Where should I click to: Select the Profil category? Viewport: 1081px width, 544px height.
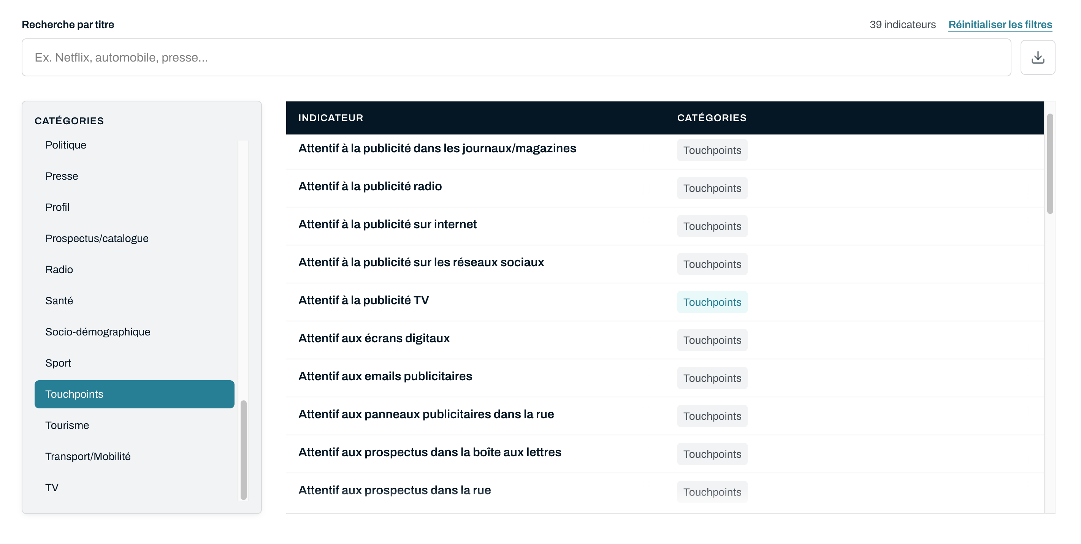pyautogui.click(x=134, y=207)
